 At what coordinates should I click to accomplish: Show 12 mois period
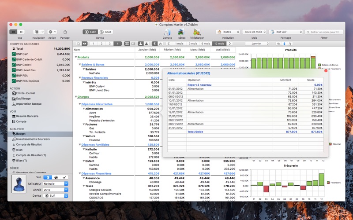219,44
